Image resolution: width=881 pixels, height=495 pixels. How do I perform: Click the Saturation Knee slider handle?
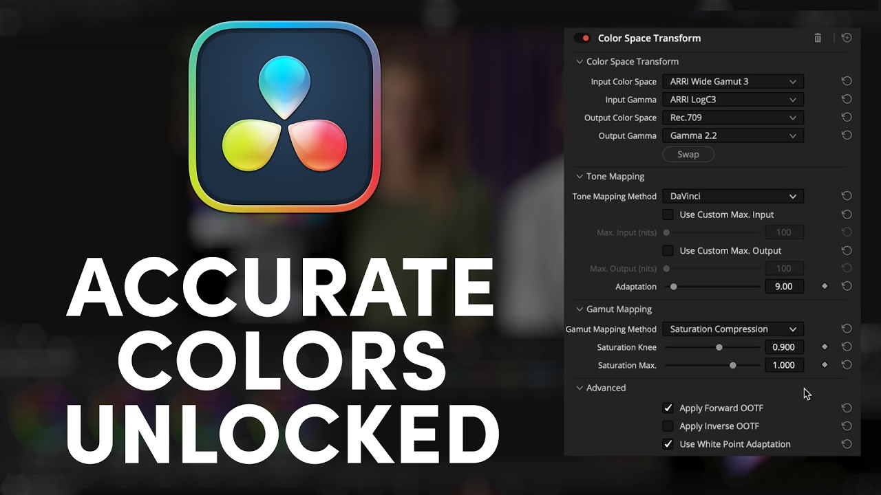click(719, 347)
